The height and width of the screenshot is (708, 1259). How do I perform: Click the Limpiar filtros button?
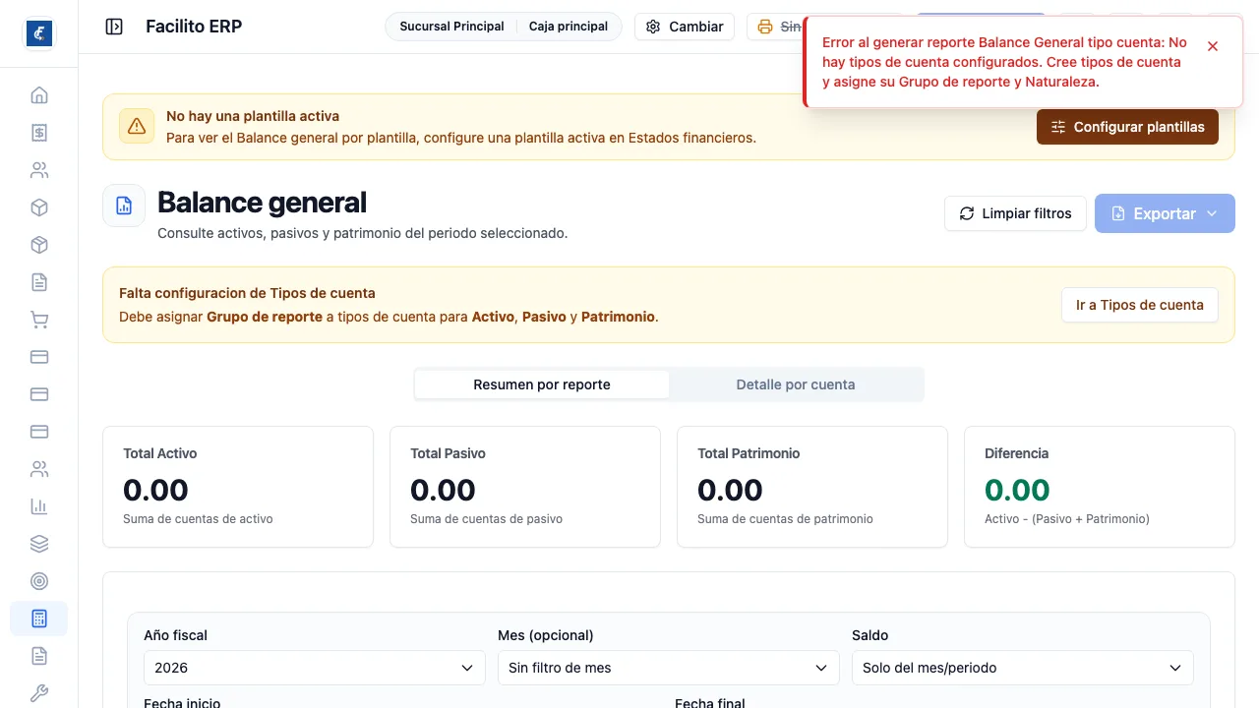pyautogui.click(x=1015, y=213)
